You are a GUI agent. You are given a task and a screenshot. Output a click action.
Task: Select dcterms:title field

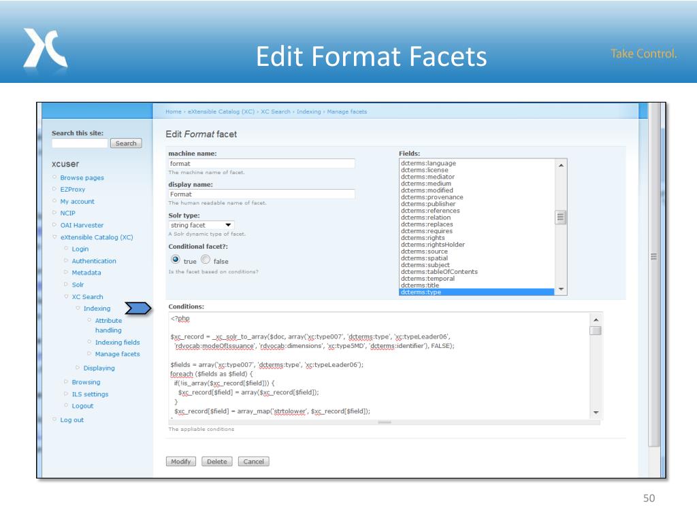[419, 285]
